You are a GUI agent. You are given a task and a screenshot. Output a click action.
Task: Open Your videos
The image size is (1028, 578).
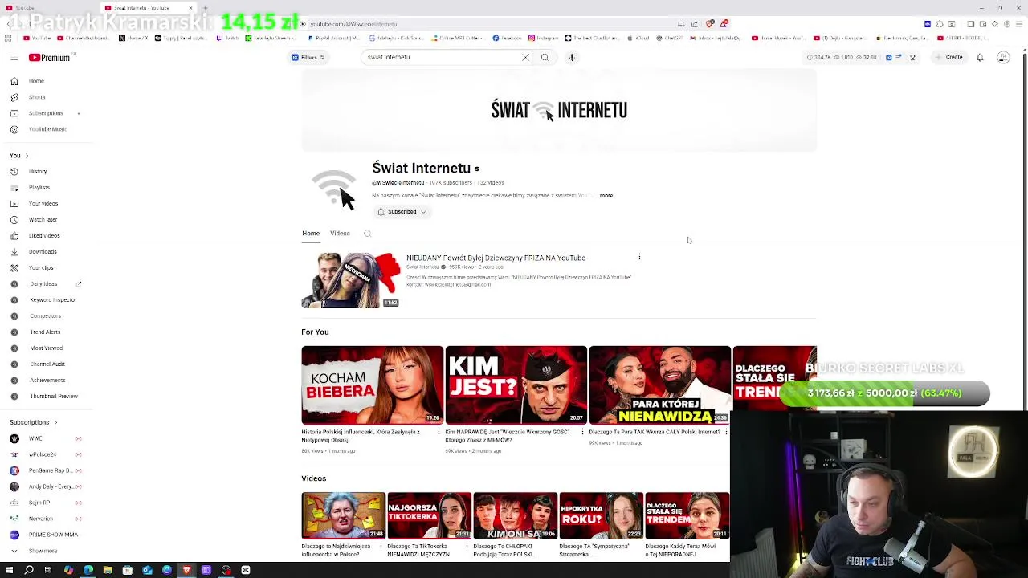tap(43, 203)
